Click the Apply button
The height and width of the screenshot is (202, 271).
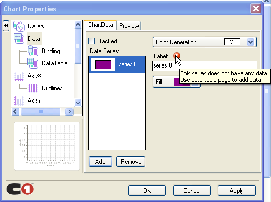(x=236, y=191)
